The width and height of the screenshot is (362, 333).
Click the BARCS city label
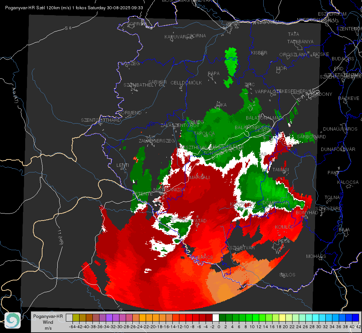click(205, 257)
